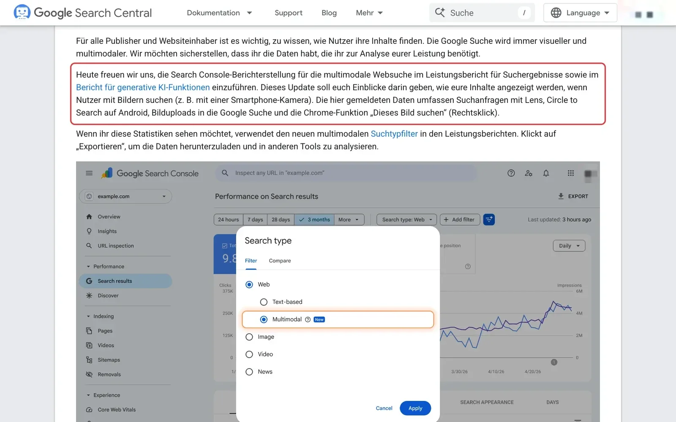
Task: Select the Multimodal radio option
Action: tap(264, 319)
